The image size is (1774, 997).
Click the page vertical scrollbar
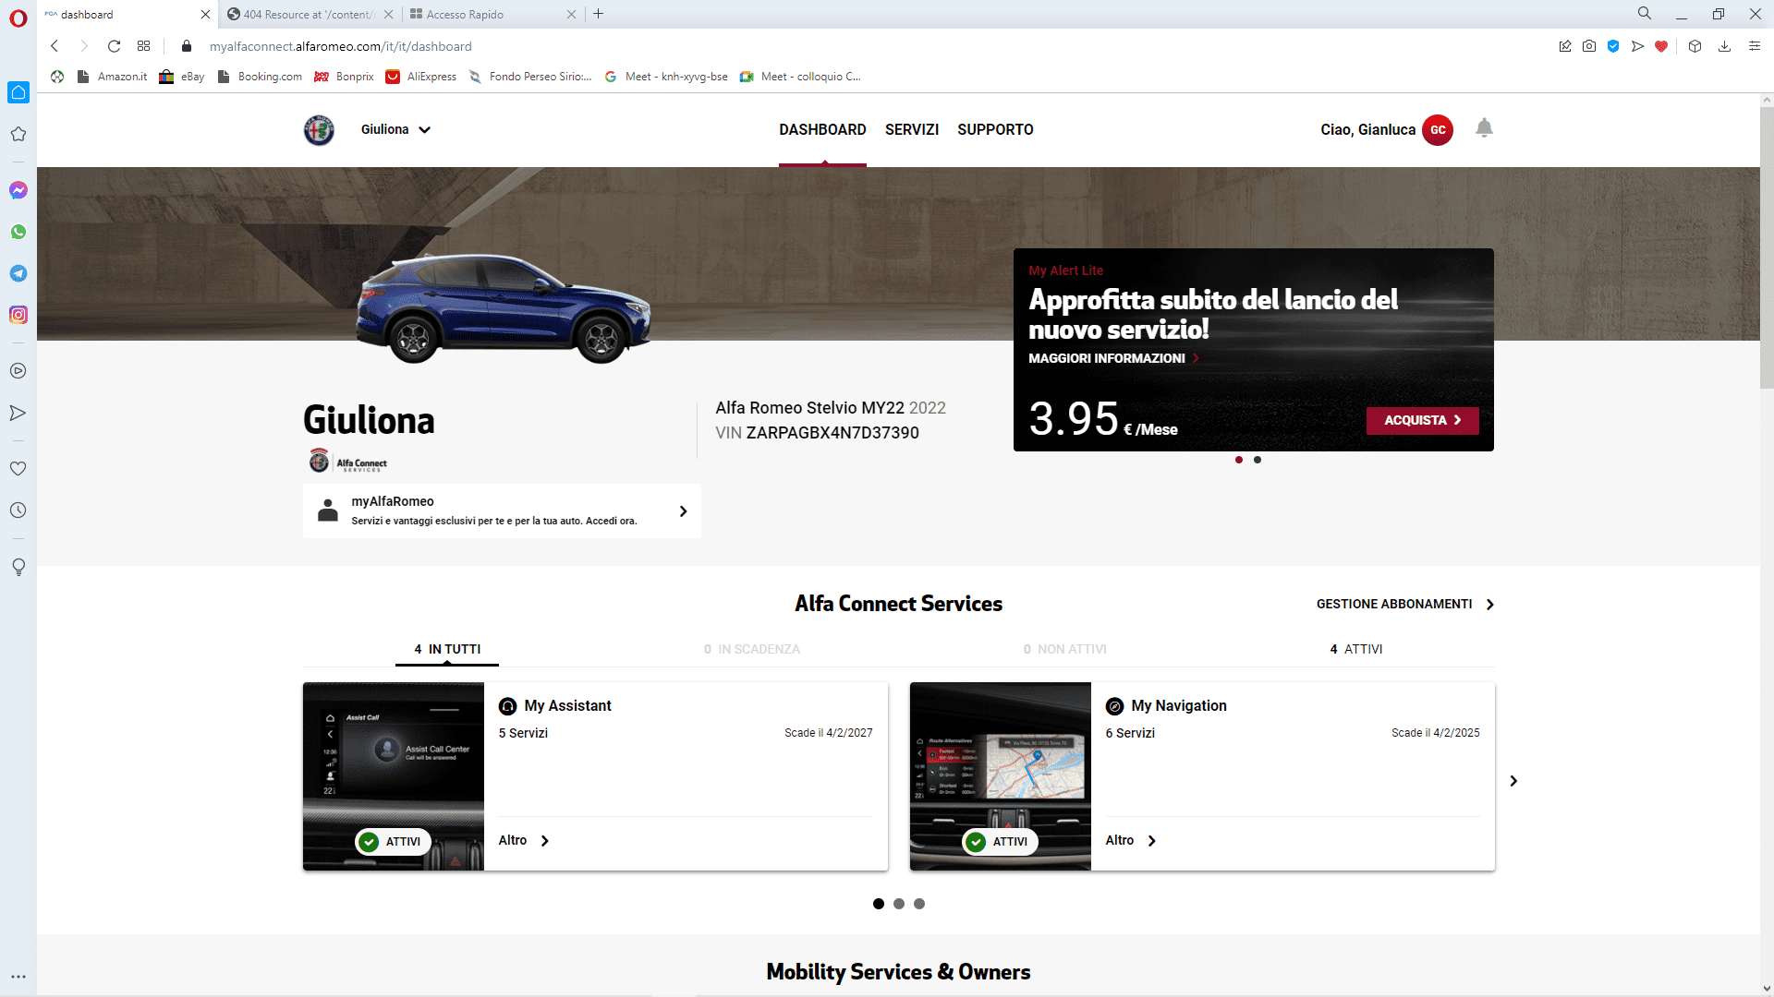pyautogui.click(x=1766, y=249)
